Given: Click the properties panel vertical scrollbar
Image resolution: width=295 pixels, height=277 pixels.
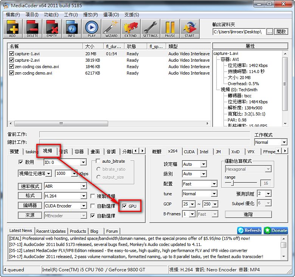Looking at the screenshot, I should pyautogui.click(x=285, y=84).
